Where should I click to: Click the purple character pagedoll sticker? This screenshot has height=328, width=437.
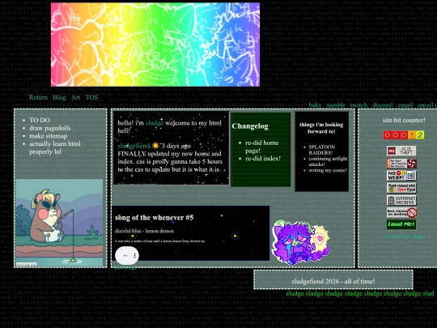(x=301, y=242)
